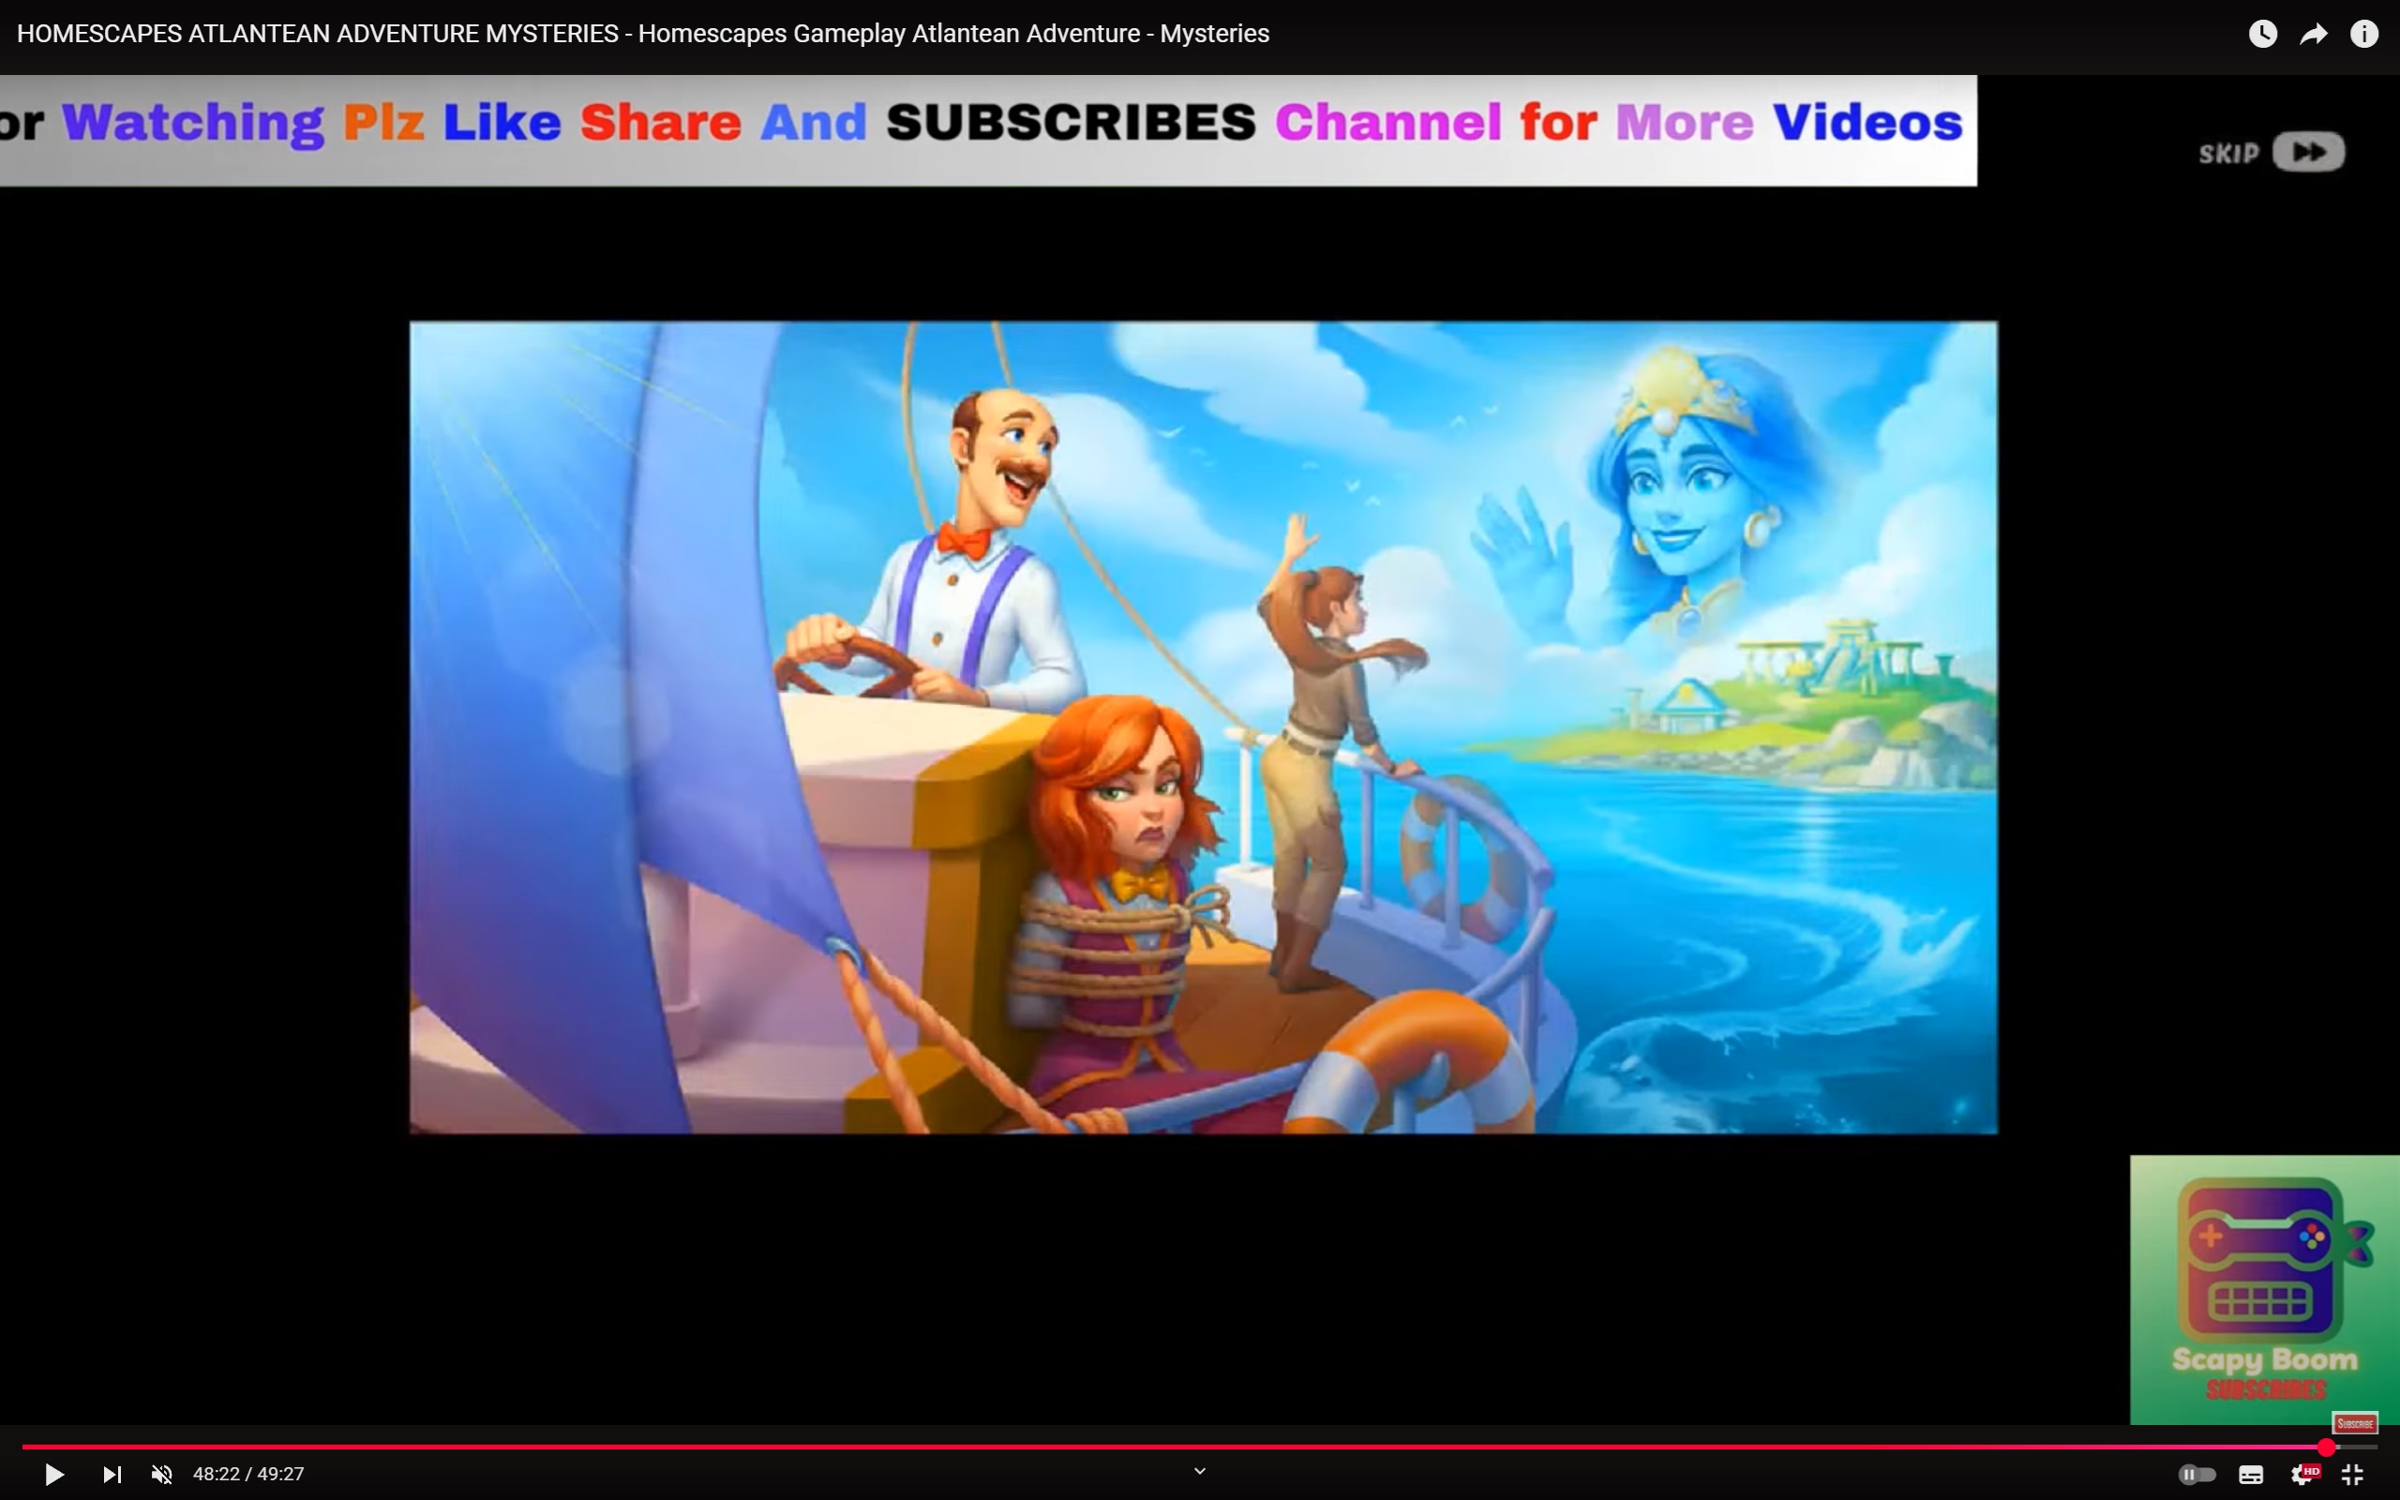Viewport: 2400px width, 1500px height.
Task: Click the cartoon video frame to resume
Action: 1203,727
